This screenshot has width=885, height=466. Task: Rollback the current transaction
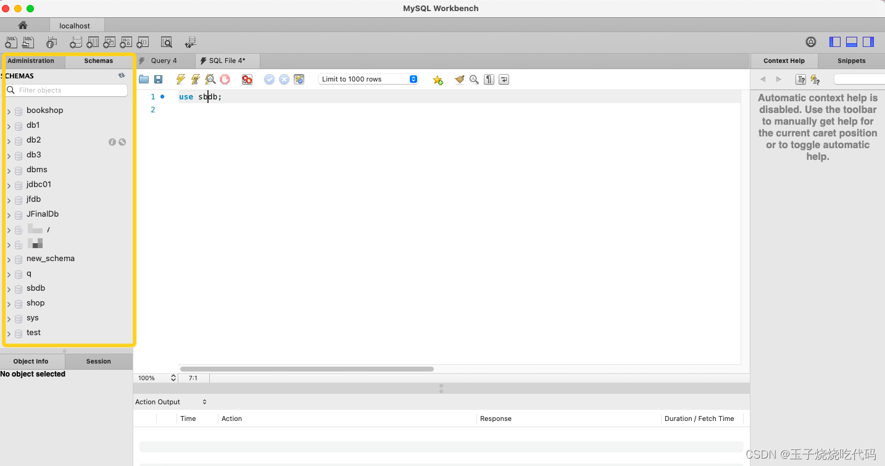(x=284, y=79)
